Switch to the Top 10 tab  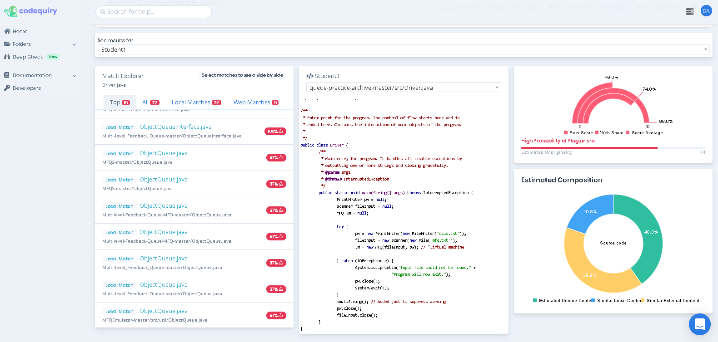pyautogui.click(x=120, y=103)
